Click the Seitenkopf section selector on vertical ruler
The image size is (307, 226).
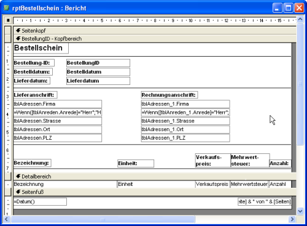click(8, 31)
